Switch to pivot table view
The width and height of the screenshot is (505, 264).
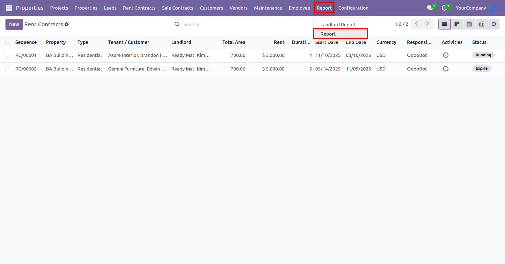click(481, 24)
